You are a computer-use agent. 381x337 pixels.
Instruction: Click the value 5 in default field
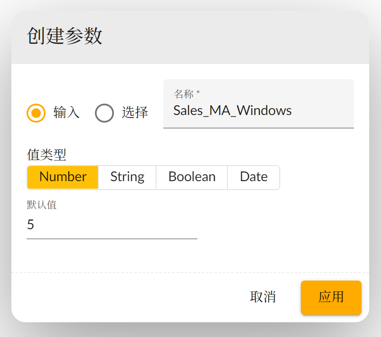tap(30, 225)
